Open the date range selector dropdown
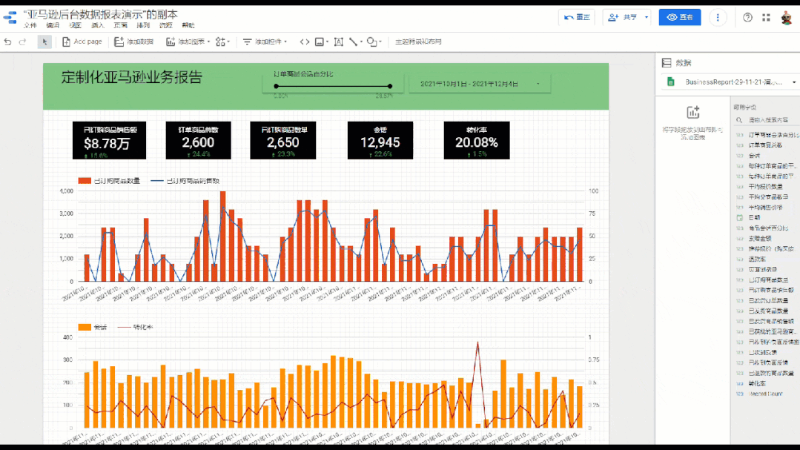 click(x=480, y=84)
